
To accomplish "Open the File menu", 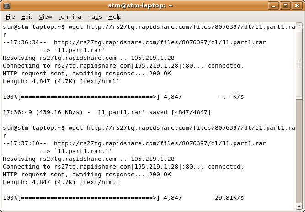I will [11, 17].
